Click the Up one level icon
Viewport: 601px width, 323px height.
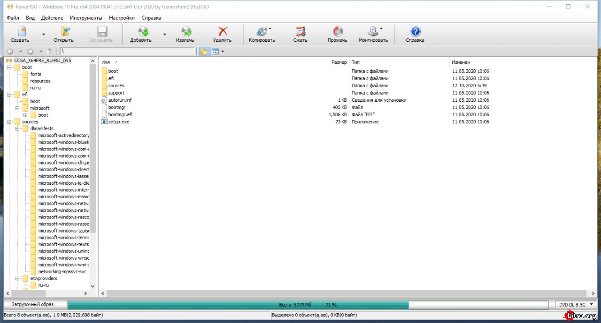click(50, 52)
